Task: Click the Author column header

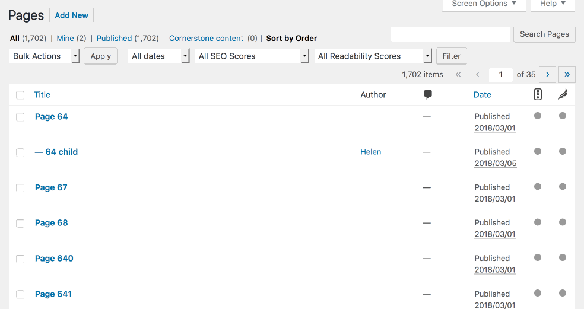Action: 373,94
